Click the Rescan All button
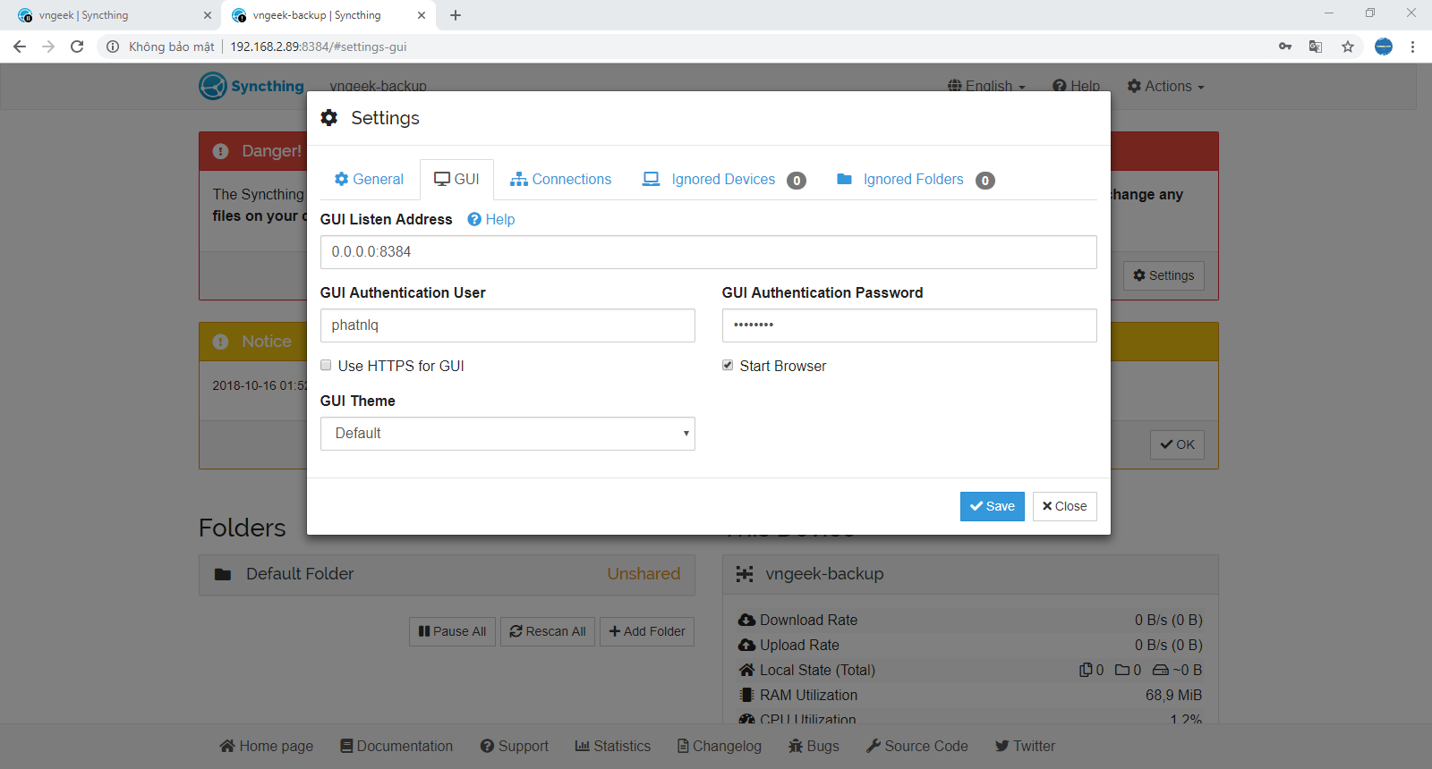Viewport: 1432px width, 769px height. point(548,631)
